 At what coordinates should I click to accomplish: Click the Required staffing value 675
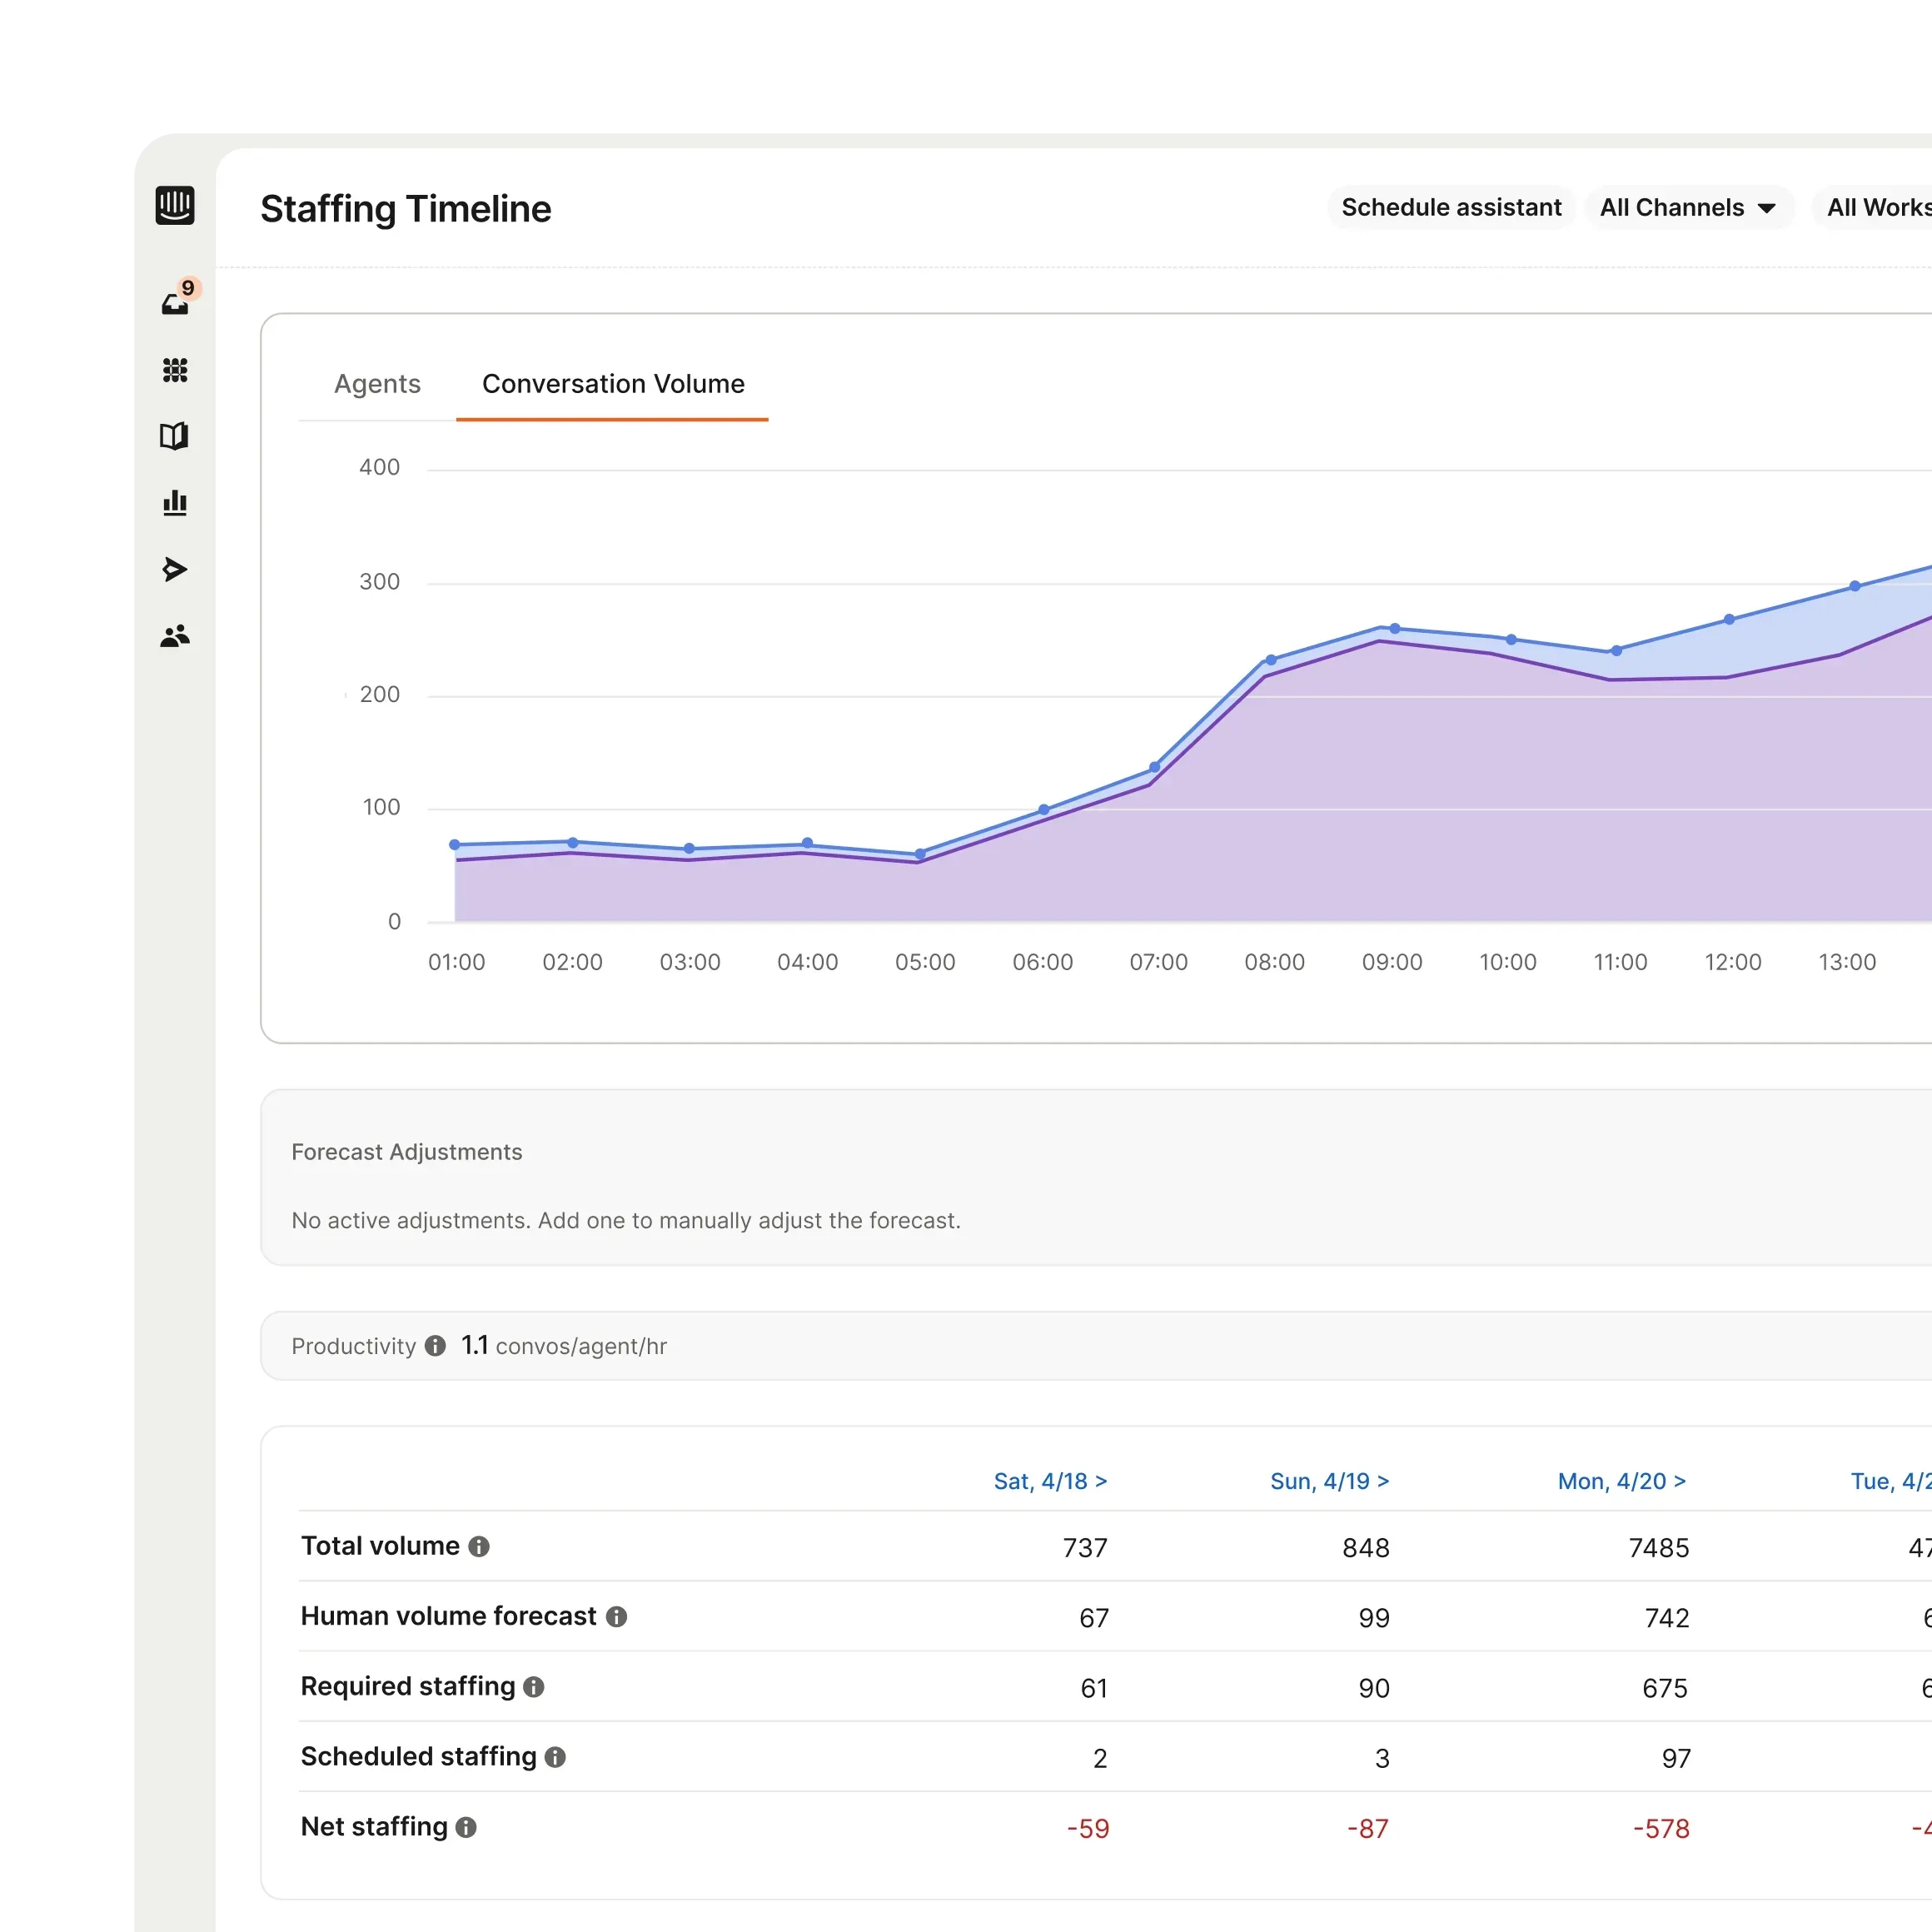pyautogui.click(x=1665, y=1688)
